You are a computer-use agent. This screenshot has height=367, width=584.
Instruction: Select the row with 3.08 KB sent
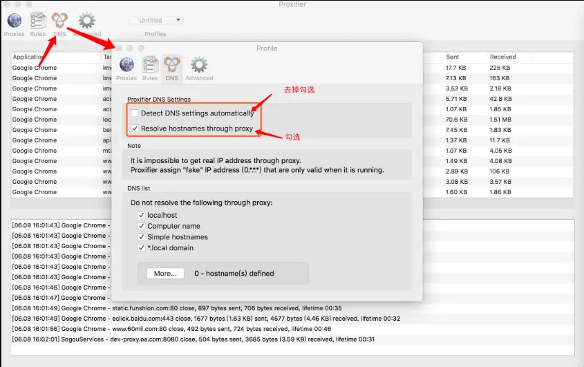coord(292,182)
